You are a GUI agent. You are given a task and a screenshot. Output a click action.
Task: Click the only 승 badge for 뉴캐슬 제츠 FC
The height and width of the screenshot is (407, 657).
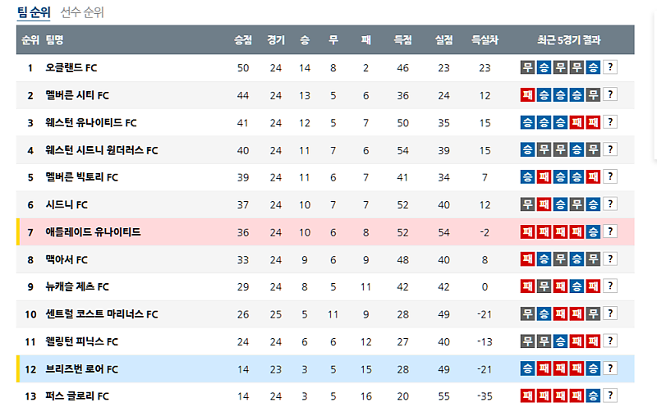tap(577, 286)
